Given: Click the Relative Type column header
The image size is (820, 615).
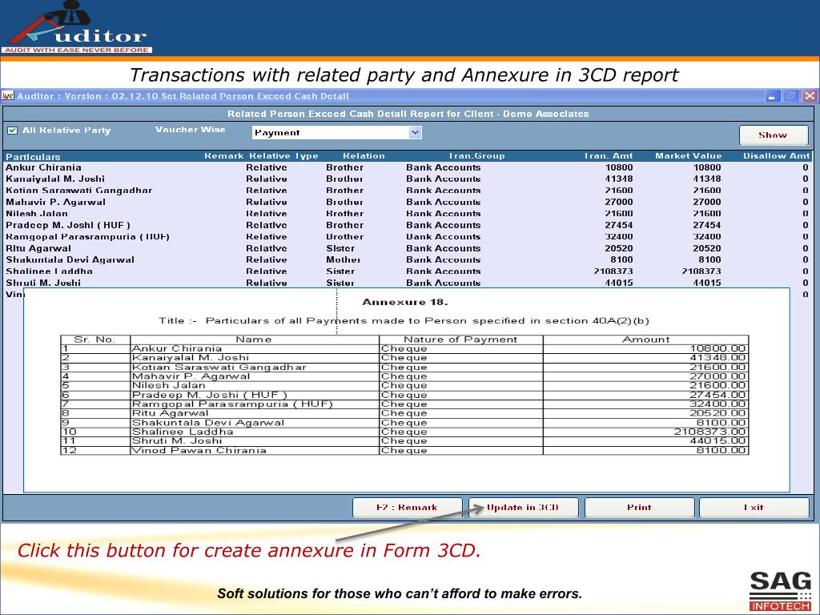Looking at the screenshot, I should [283, 156].
